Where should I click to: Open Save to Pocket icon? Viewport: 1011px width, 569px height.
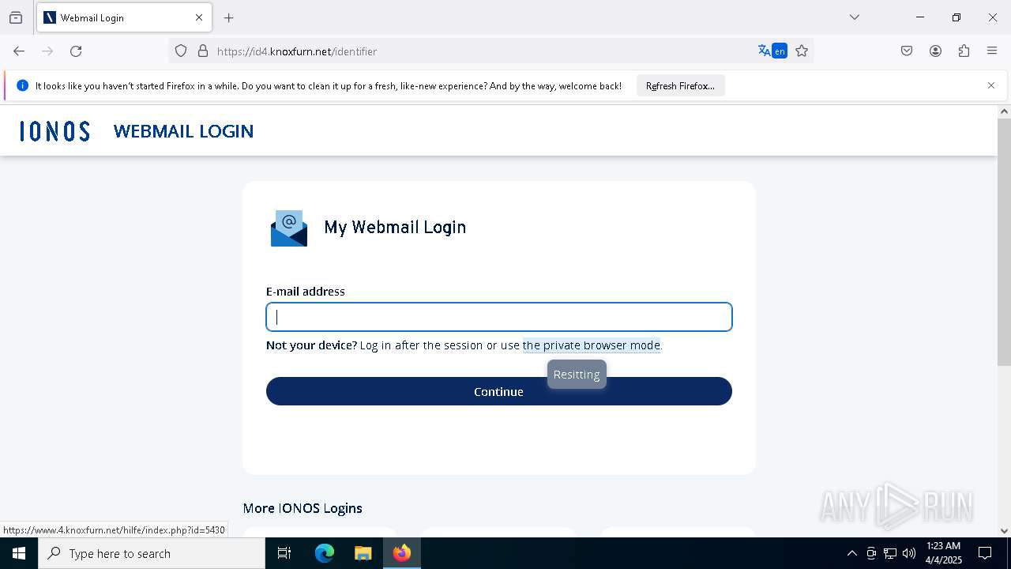pyautogui.click(x=907, y=51)
